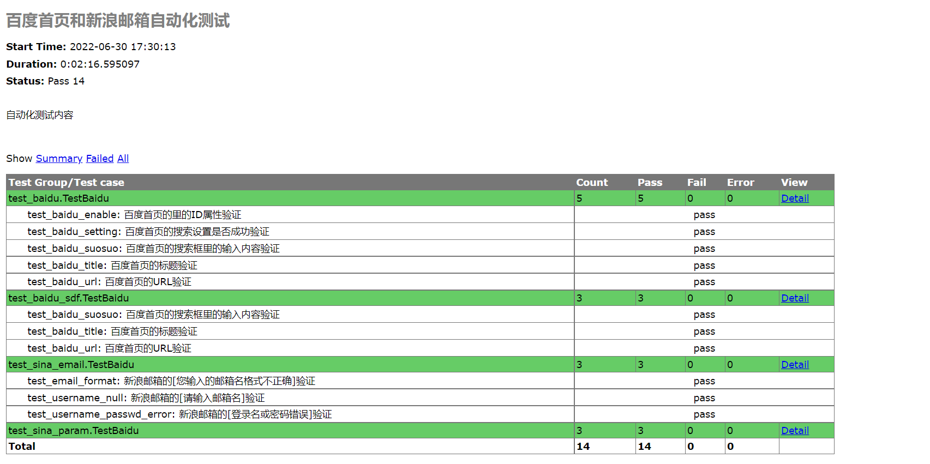Click test_baidu_url under test_baidu_sdf.TestBaidu group

pyautogui.click(x=109, y=348)
